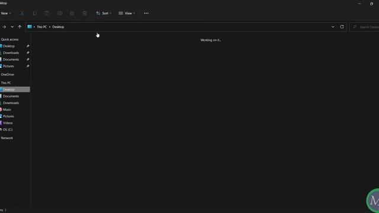This screenshot has height=213, width=379.
Task: Select This PC in navigation pane
Action: (x=6, y=83)
